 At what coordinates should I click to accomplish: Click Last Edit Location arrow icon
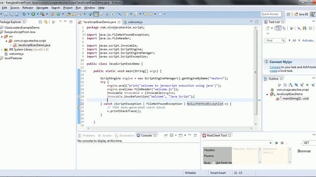(145, 14)
